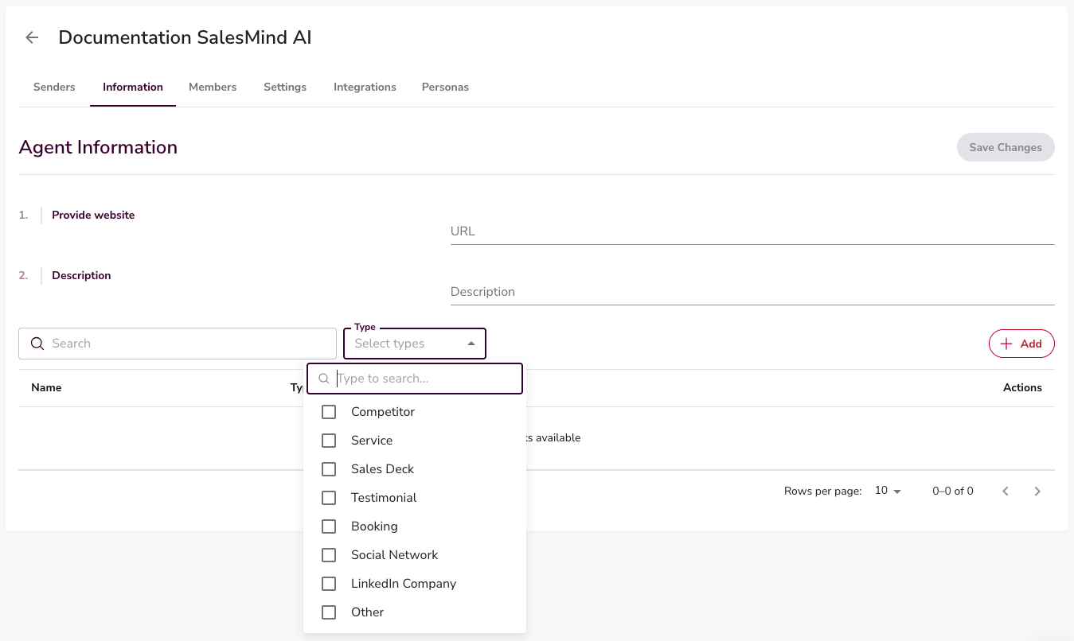The width and height of the screenshot is (1074, 641).
Task: Go to next page arrow
Action: point(1037,491)
